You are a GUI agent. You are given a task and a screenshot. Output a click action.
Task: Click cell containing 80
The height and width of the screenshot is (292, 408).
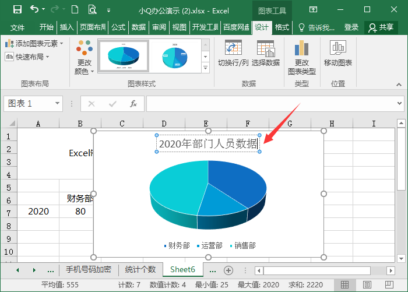pos(80,212)
